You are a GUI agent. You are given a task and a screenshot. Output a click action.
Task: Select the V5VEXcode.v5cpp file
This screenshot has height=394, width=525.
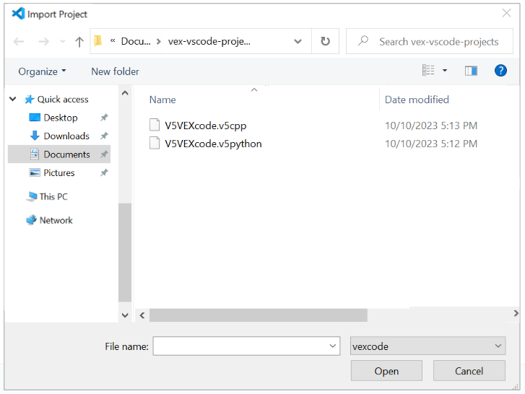205,126
